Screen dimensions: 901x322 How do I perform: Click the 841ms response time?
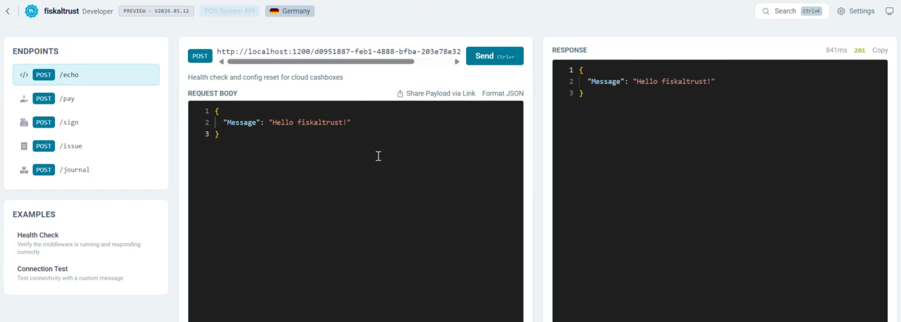point(836,50)
